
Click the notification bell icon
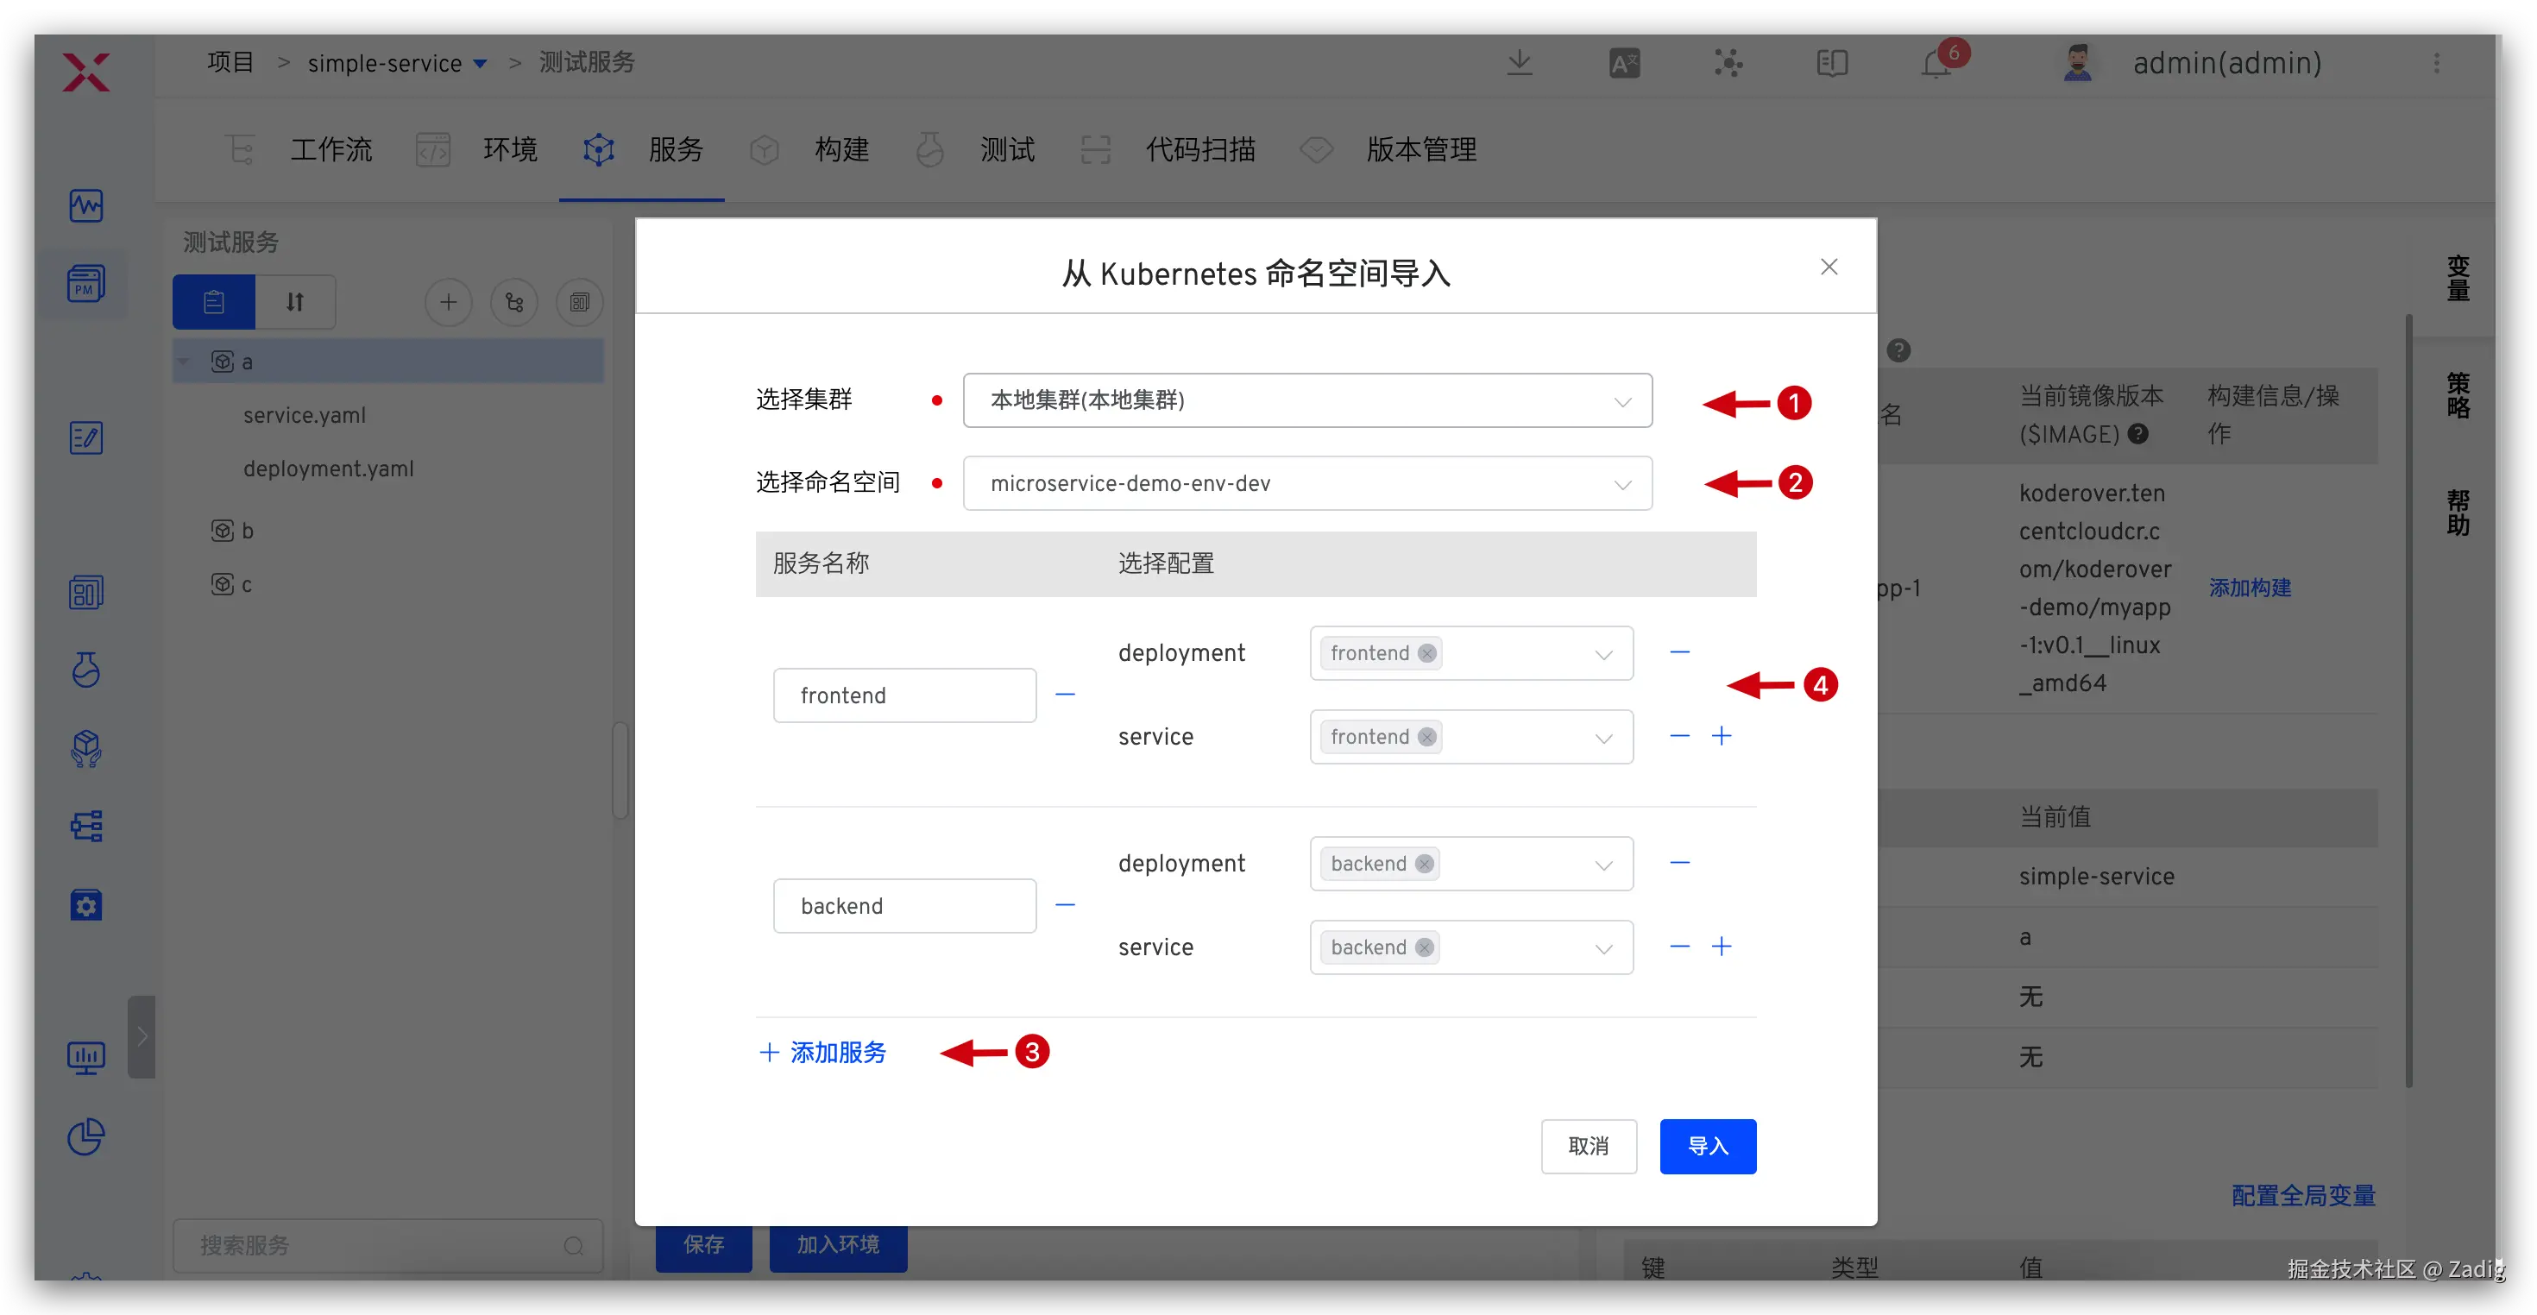click(1936, 64)
